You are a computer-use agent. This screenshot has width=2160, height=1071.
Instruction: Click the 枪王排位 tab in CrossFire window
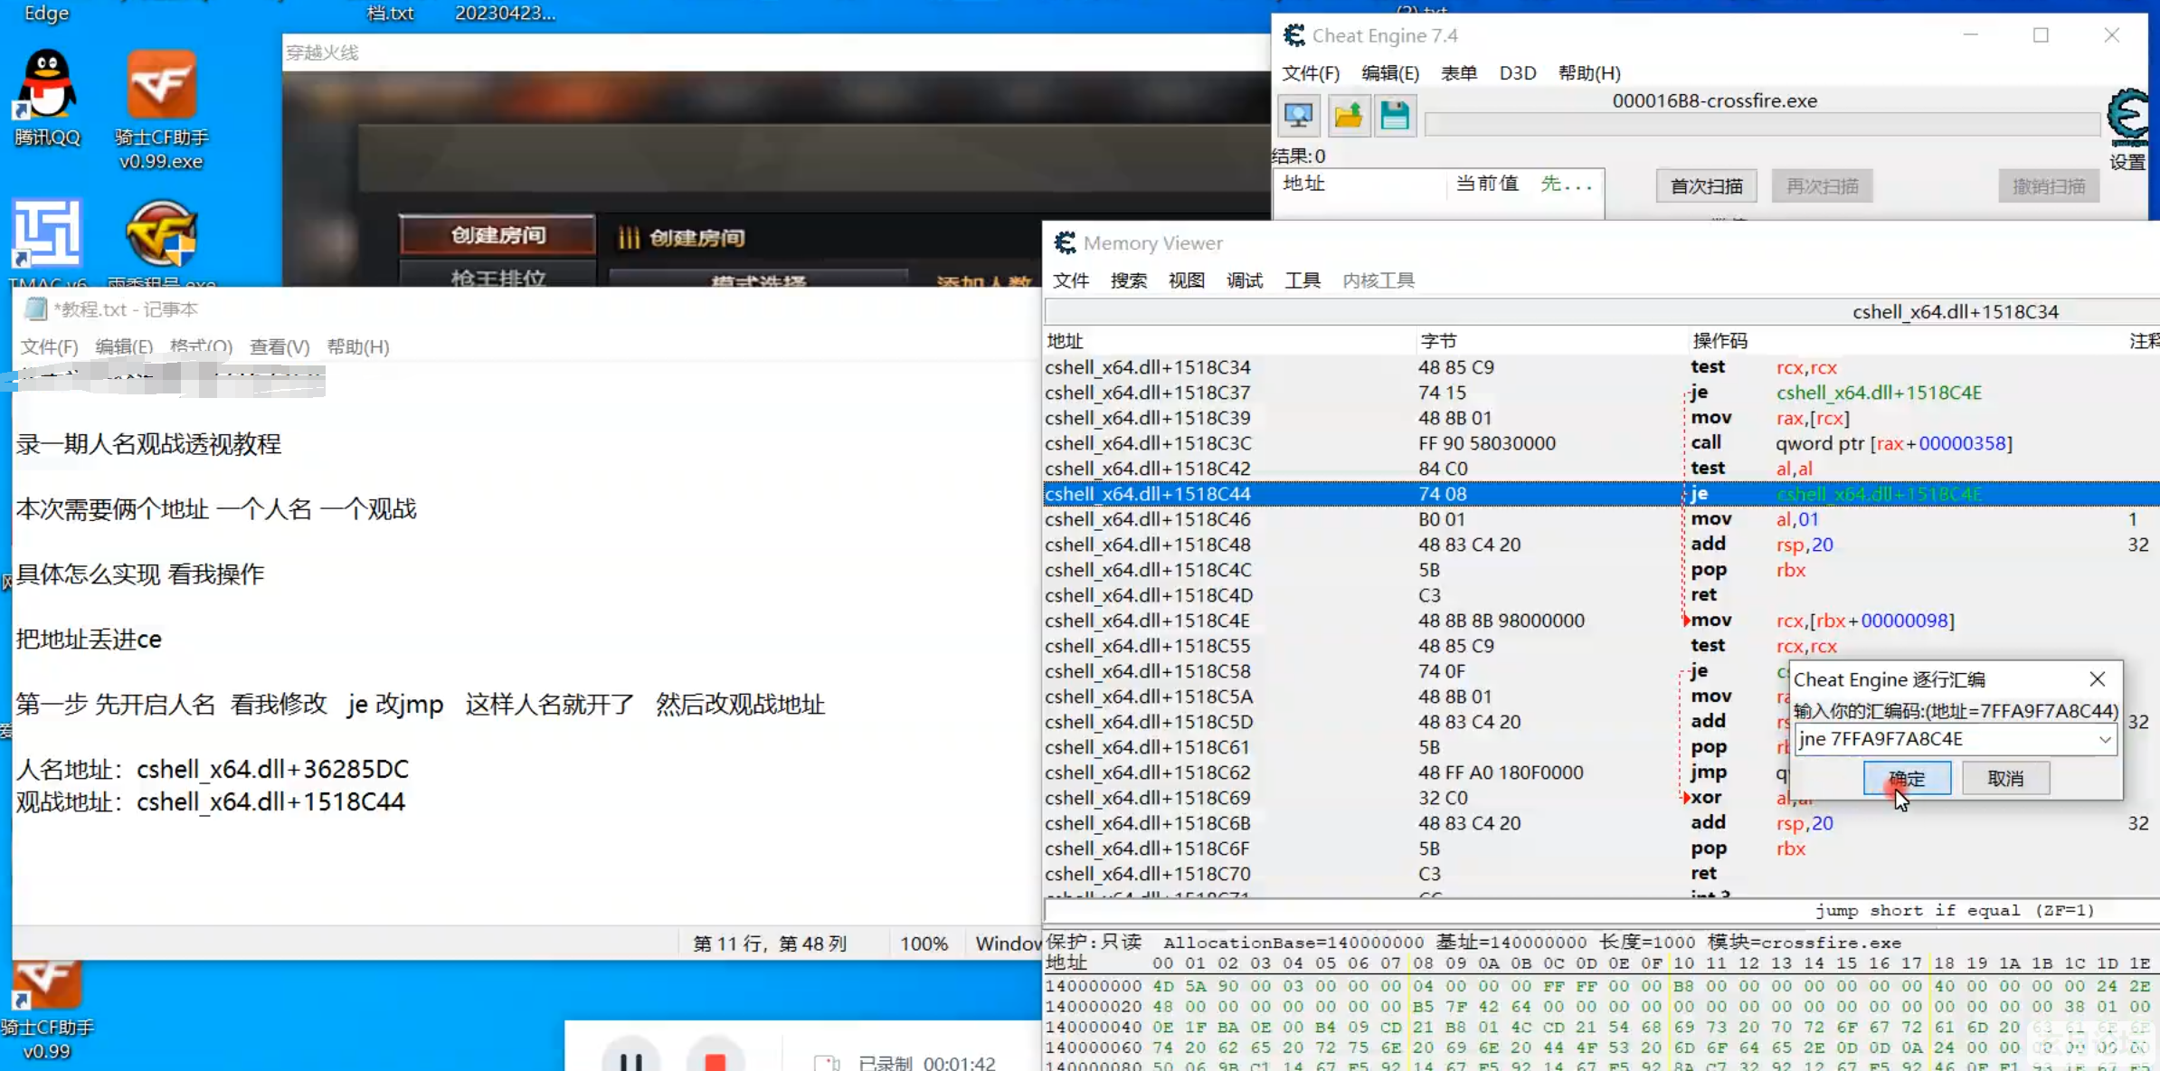point(498,276)
